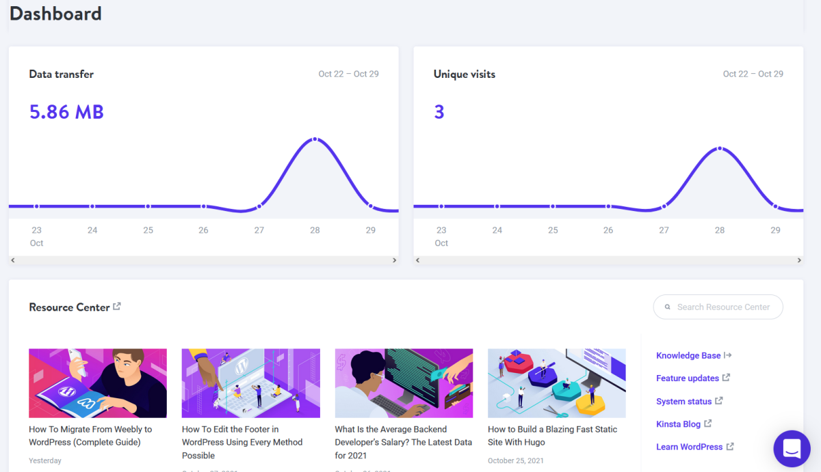The height and width of the screenshot is (472, 821).
Task: Open the Weebly to WordPress migration article
Action: pos(90,436)
